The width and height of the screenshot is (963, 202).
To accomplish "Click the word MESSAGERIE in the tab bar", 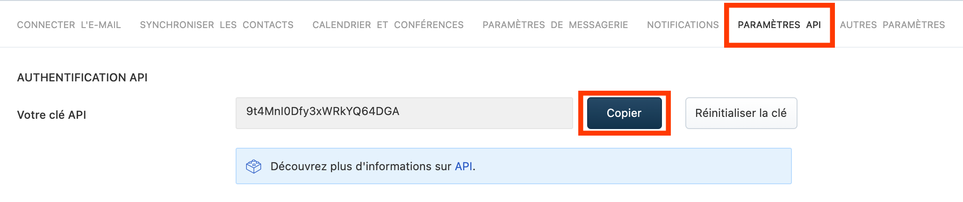I will pyautogui.click(x=598, y=25).
